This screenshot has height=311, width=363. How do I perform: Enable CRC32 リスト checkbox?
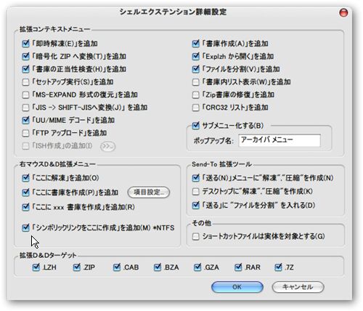pyautogui.click(x=195, y=108)
